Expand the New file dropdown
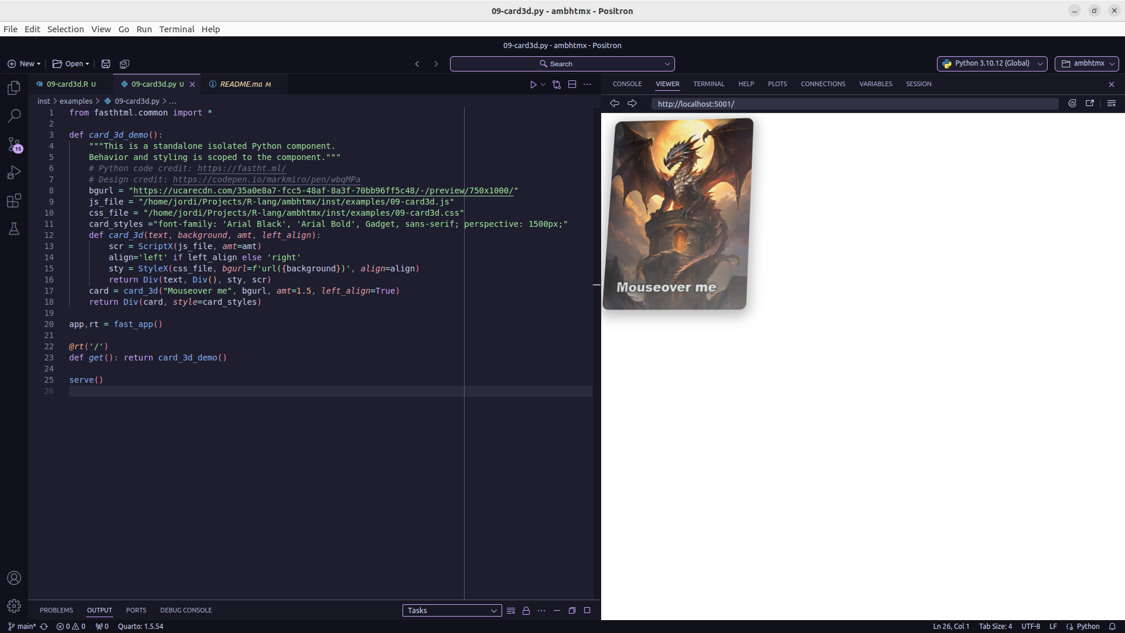The image size is (1125, 633). [39, 64]
